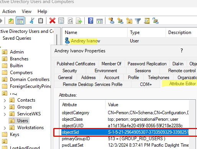This screenshot has height=149, width=197.
Task: Select the objectSid attribute row
Action: point(125,132)
